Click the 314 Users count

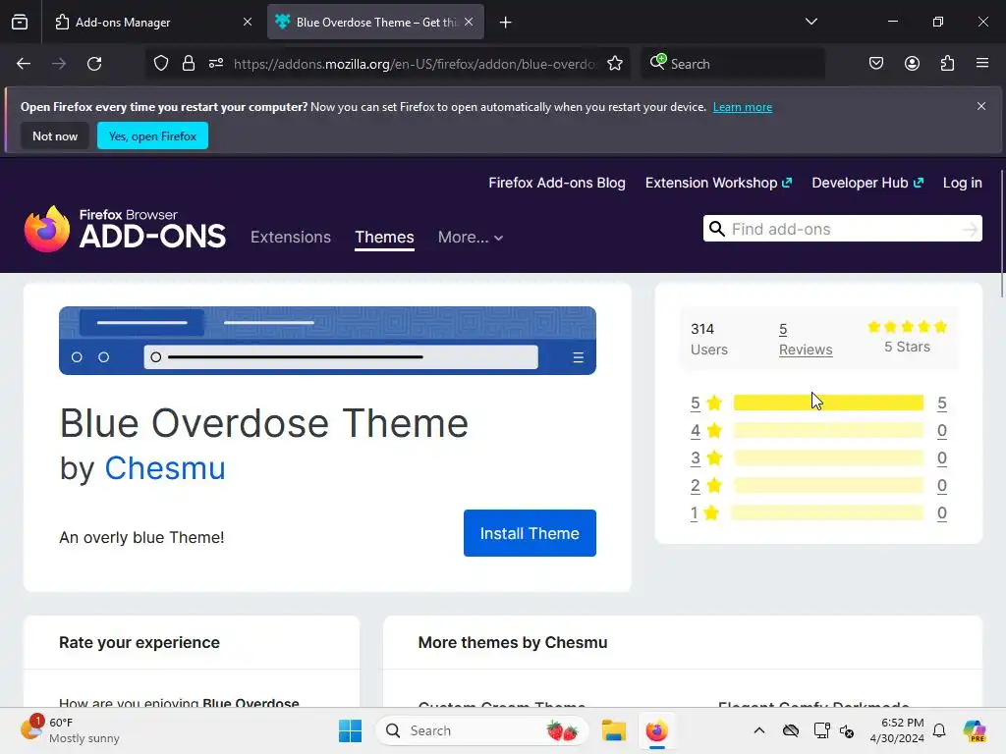point(709,339)
